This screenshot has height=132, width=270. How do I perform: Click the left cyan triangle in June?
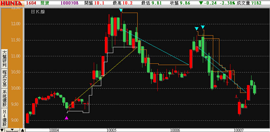196,29
